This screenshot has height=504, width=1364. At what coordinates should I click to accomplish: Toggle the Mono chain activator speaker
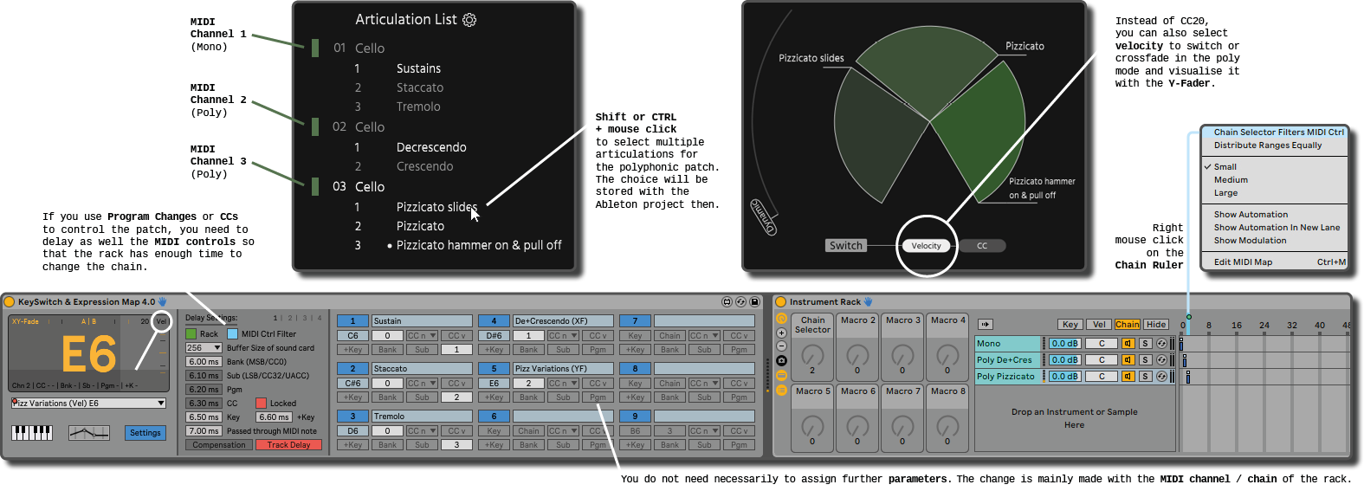1128,344
